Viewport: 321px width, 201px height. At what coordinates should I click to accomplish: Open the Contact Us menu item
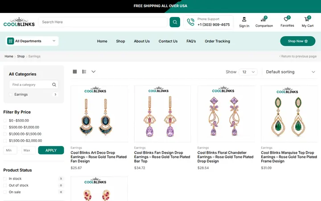[168, 41]
